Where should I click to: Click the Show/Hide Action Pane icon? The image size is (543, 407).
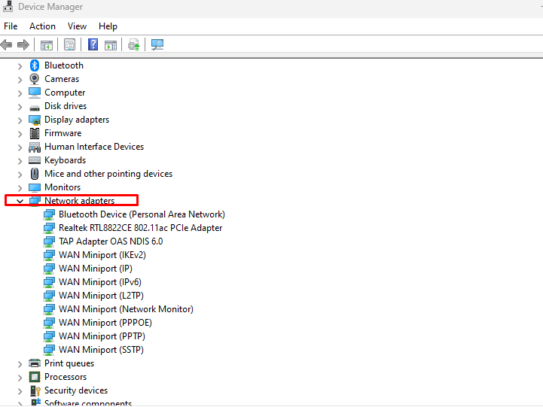click(111, 44)
